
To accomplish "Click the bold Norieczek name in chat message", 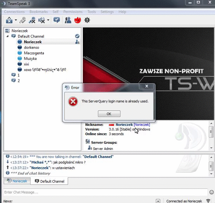I will 40,168.
